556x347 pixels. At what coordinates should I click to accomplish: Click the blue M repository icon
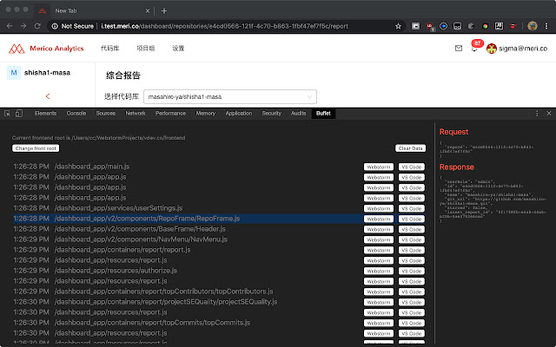pos(14,73)
